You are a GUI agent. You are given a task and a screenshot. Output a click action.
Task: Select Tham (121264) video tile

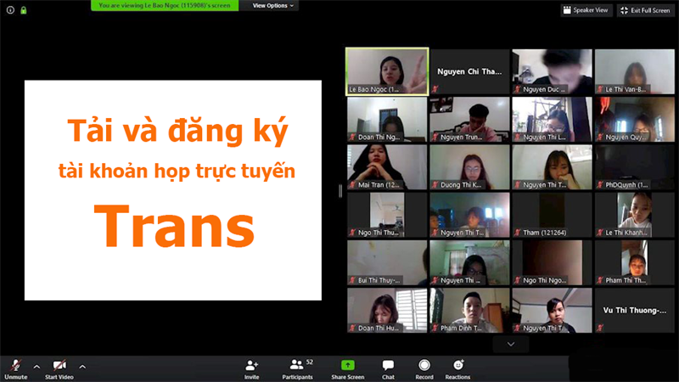553,215
